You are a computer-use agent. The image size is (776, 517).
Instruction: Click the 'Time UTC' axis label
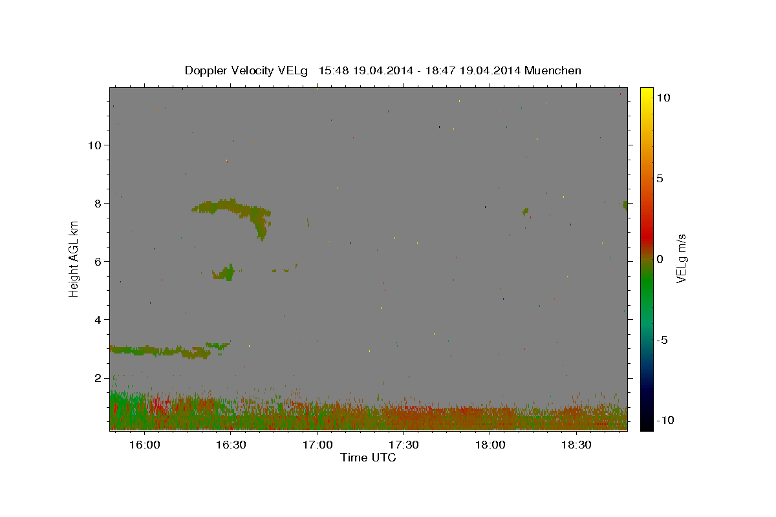[368, 458]
